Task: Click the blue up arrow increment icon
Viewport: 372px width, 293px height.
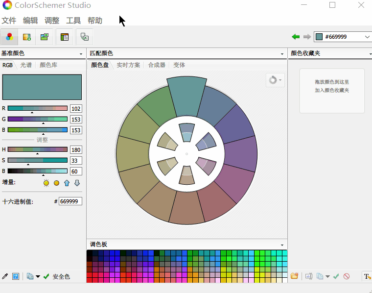Action: 67,183
